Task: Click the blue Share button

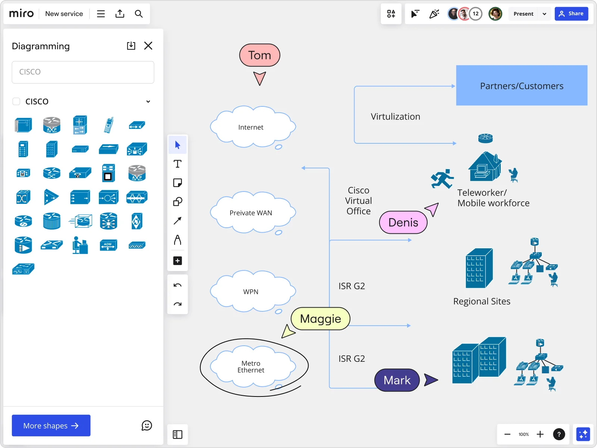Action: [x=572, y=13]
